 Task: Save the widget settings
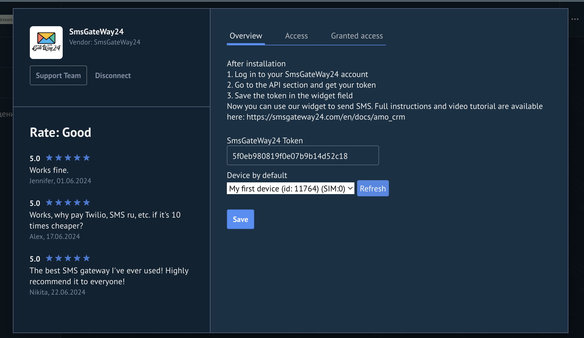tap(240, 219)
